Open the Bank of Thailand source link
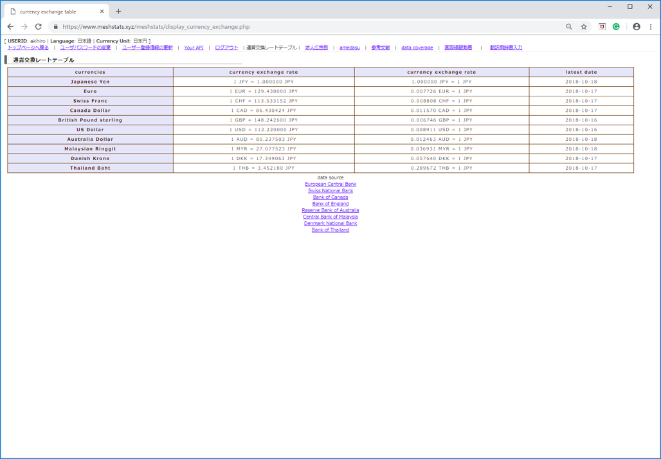661x459 pixels. (x=330, y=230)
